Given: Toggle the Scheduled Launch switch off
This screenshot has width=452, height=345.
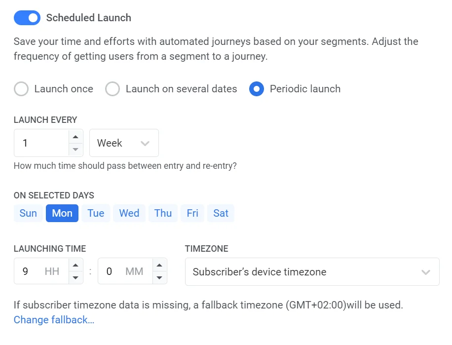Looking at the screenshot, I should point(27,18).
